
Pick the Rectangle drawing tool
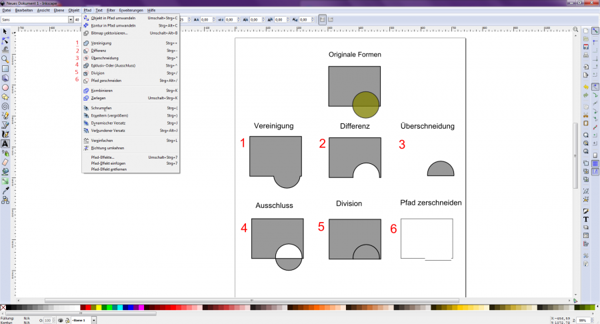[x=5, y=68]
